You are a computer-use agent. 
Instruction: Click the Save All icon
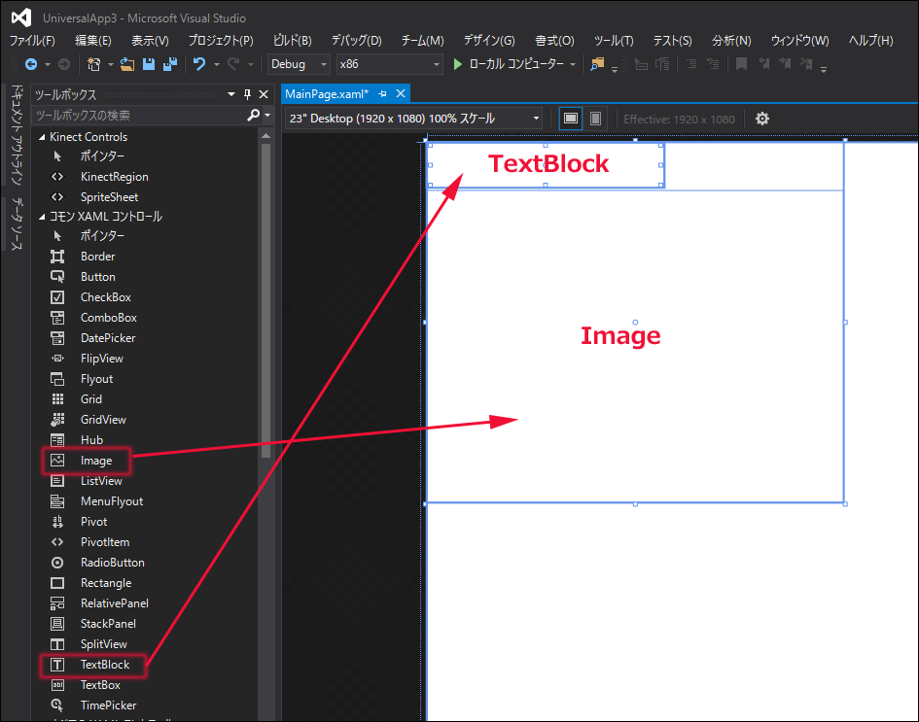click(x=170, y=64)
